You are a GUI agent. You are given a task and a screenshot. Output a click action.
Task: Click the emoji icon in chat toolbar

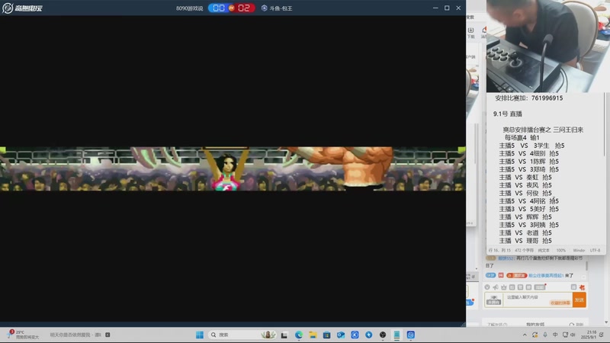pyautogui.click(x=487, y=287)
